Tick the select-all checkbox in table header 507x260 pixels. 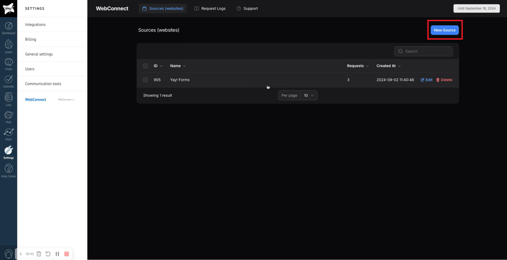coord(145,66)
